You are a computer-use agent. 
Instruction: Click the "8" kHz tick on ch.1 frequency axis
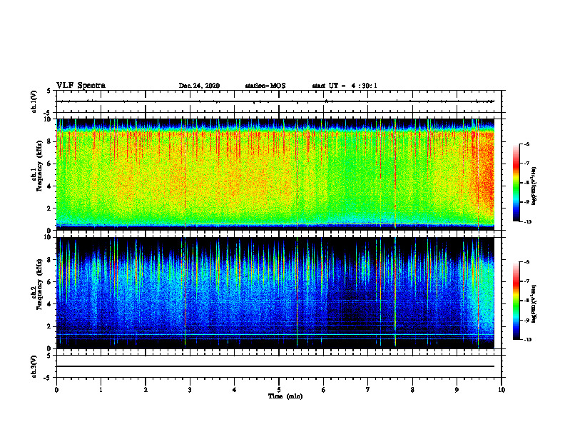(x=50, y=141)
